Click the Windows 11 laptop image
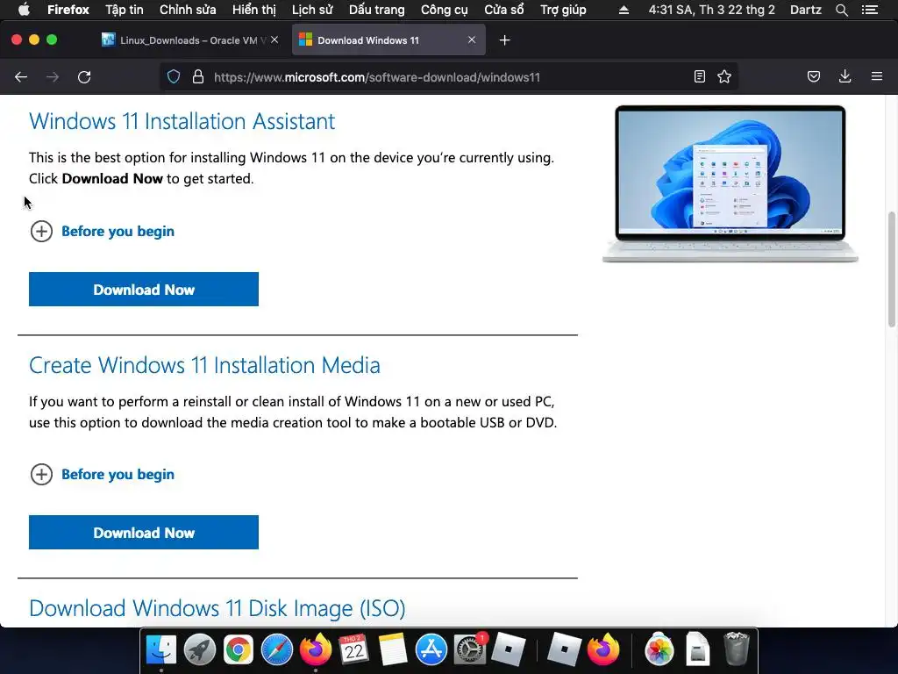The width and height of the screenshot is (898, 674). point(731,183)
